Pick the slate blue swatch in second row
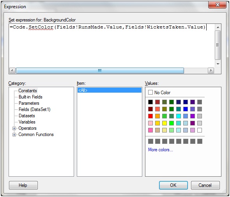This screenshot has width=230, height=197. [x=193, y=109]
